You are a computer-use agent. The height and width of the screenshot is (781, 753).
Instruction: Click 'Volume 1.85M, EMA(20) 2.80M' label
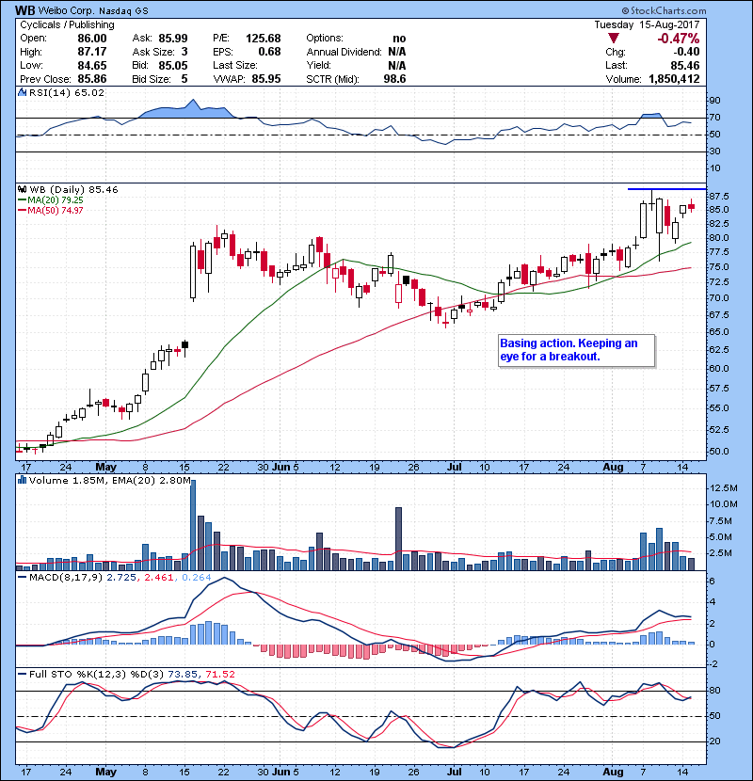pyautogui.click(x=109, y=480)
